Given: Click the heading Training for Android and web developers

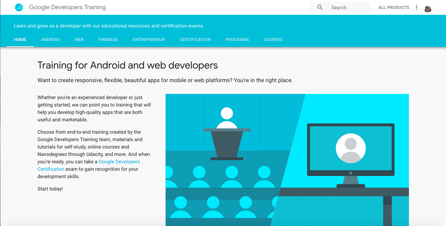Looking at the screenshot, I should click(128, 65).
